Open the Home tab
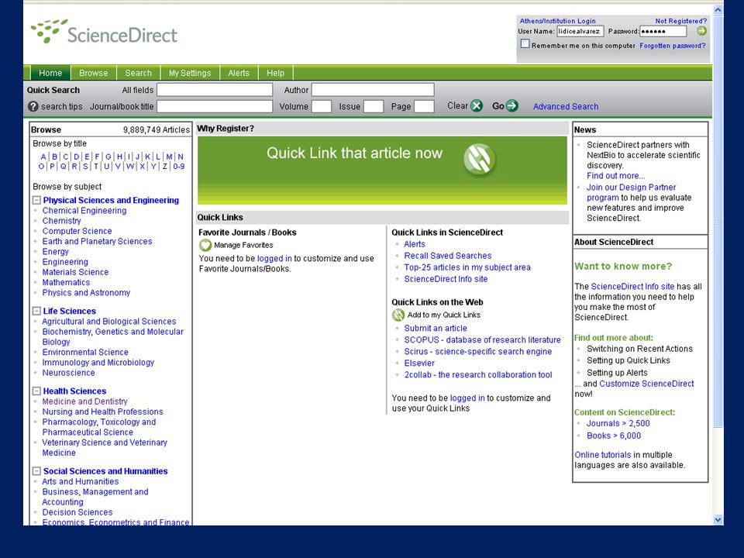 click(x=50, y=73)
